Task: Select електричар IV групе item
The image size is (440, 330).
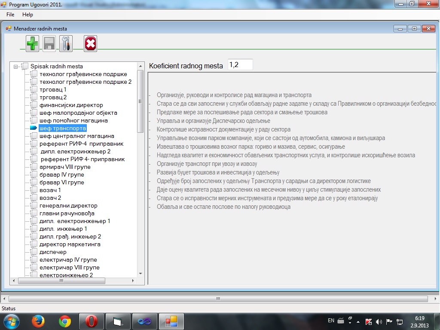Action: click(x=68, y=260)
